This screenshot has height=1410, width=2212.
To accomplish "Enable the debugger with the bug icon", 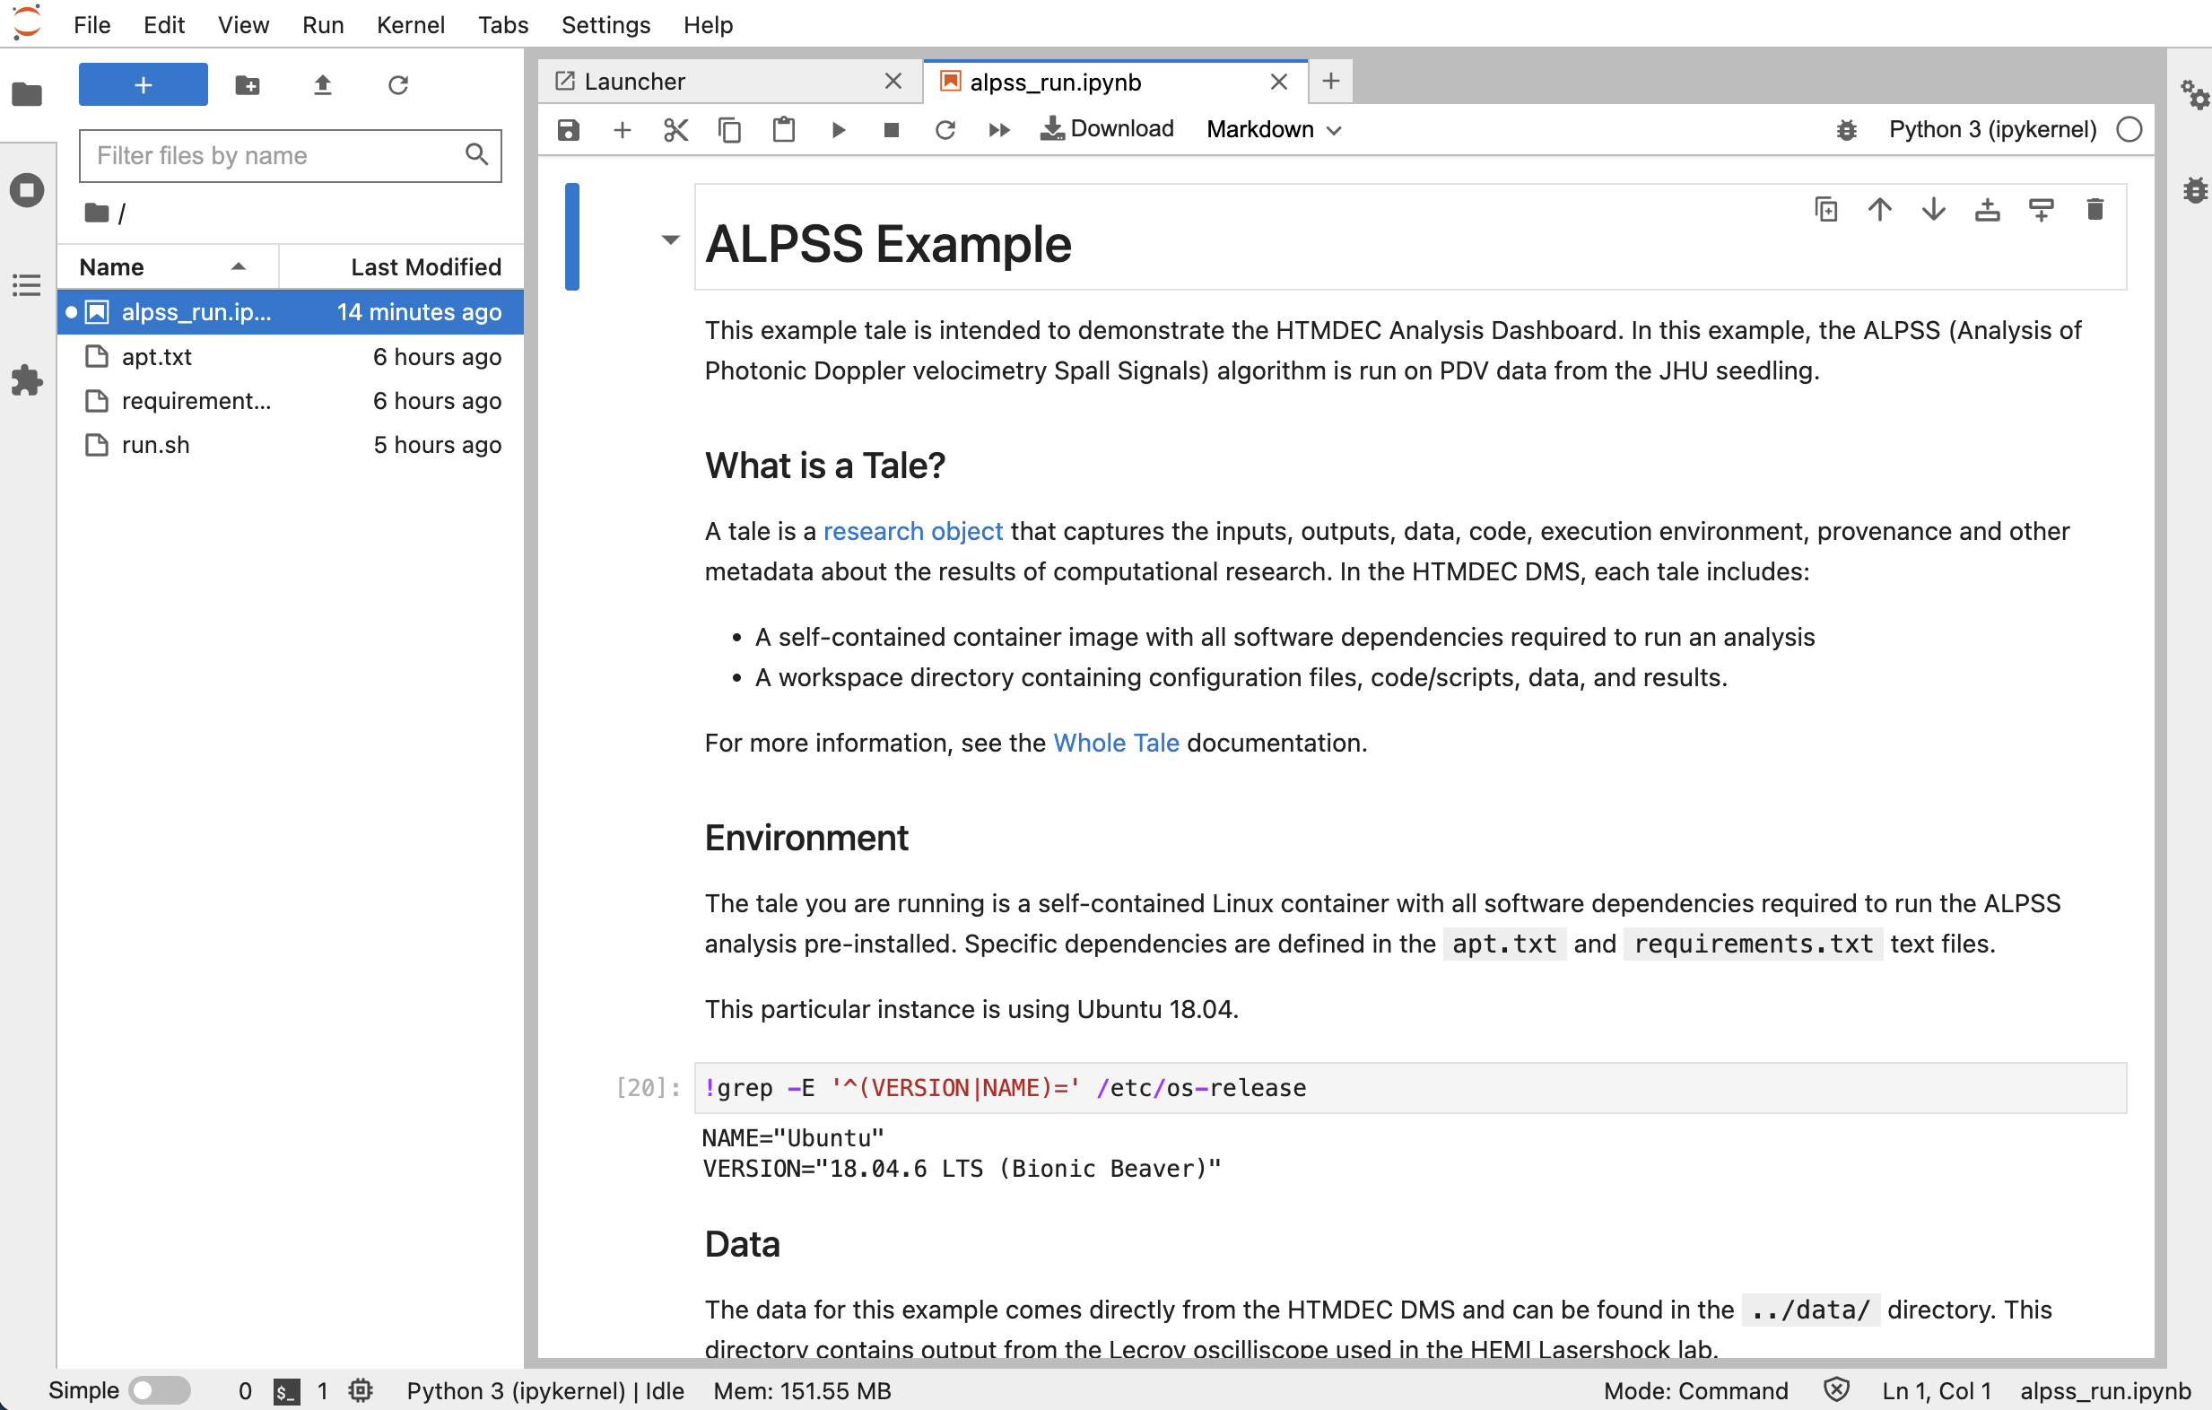I will [1846, 129].
